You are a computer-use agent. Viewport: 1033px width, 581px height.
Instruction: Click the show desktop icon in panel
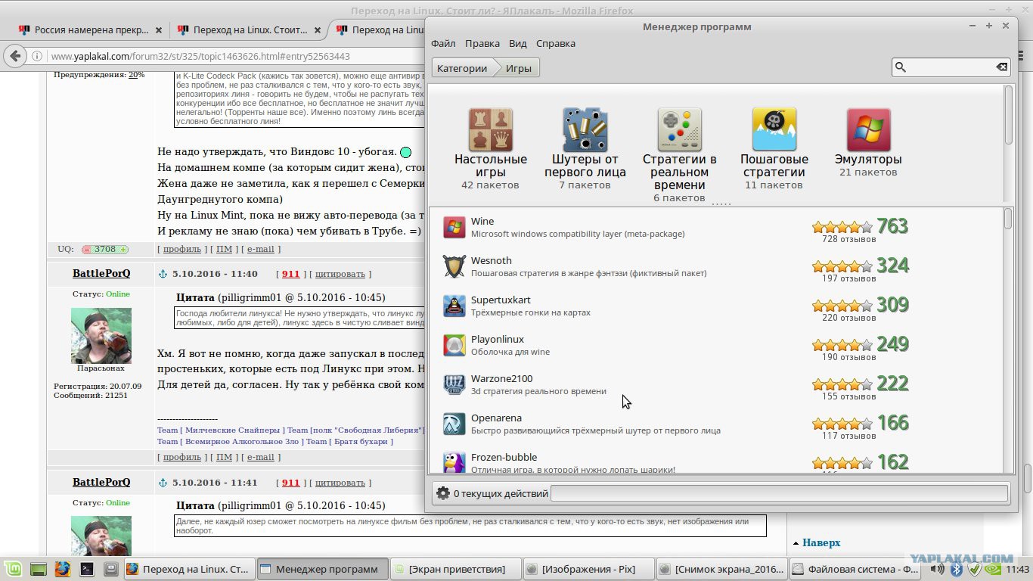[39, 569]
